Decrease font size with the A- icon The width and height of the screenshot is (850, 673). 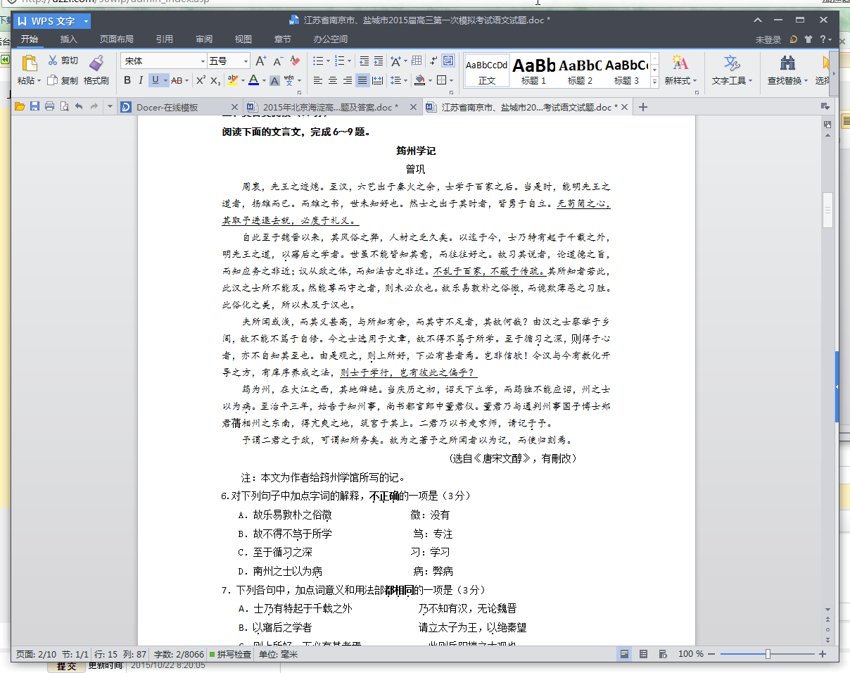pyautogui.click(x=279, y=61)
